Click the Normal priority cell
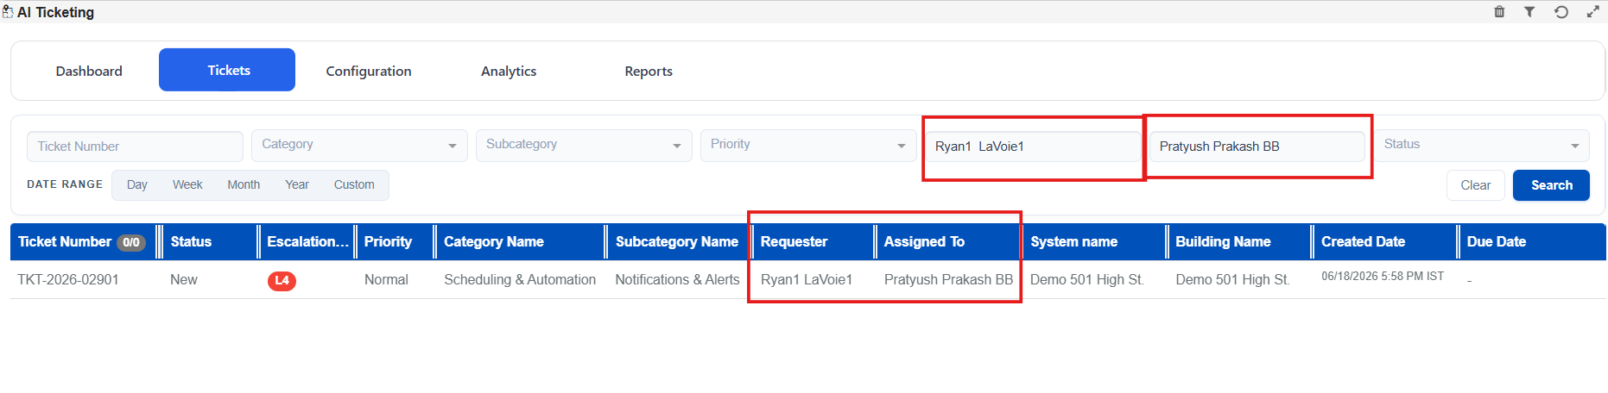Image resolution: width=1608 pixels, height=393 pixels. [x=386, y=280]
